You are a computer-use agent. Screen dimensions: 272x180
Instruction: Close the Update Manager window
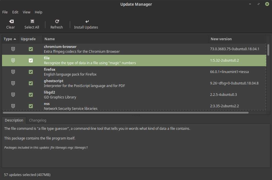click(267, 4)
